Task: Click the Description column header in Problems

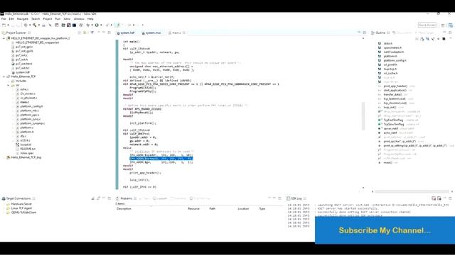Action: 124,209
